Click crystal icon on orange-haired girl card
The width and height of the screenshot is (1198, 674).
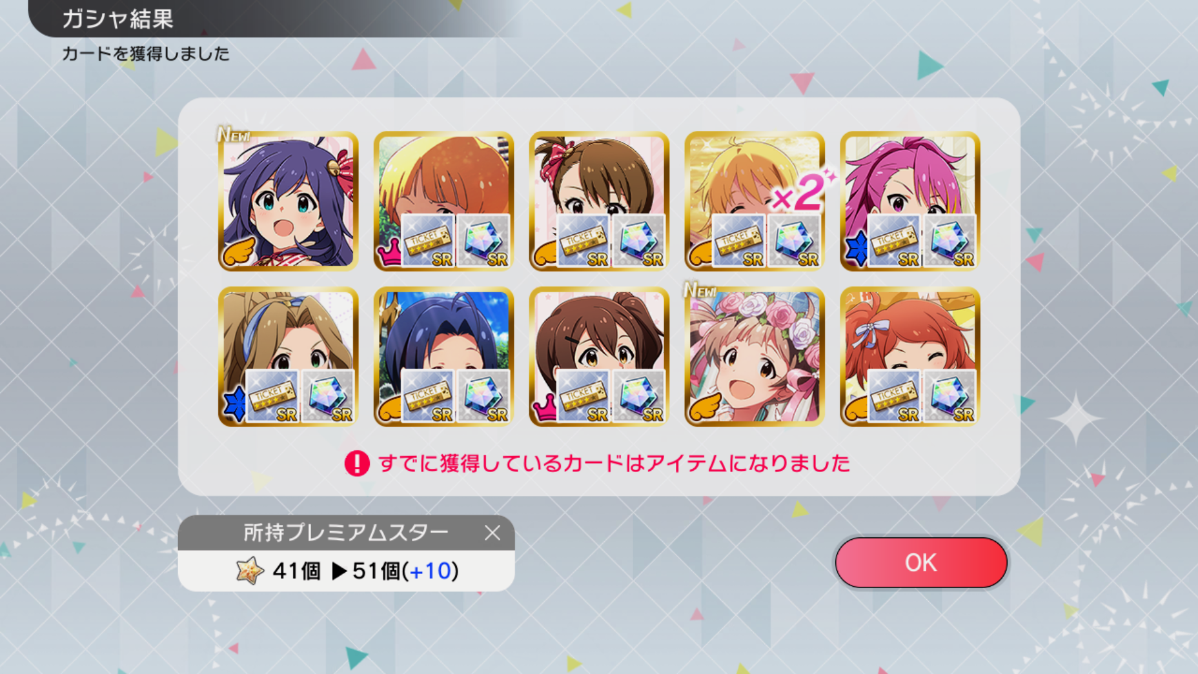point(483,241)
